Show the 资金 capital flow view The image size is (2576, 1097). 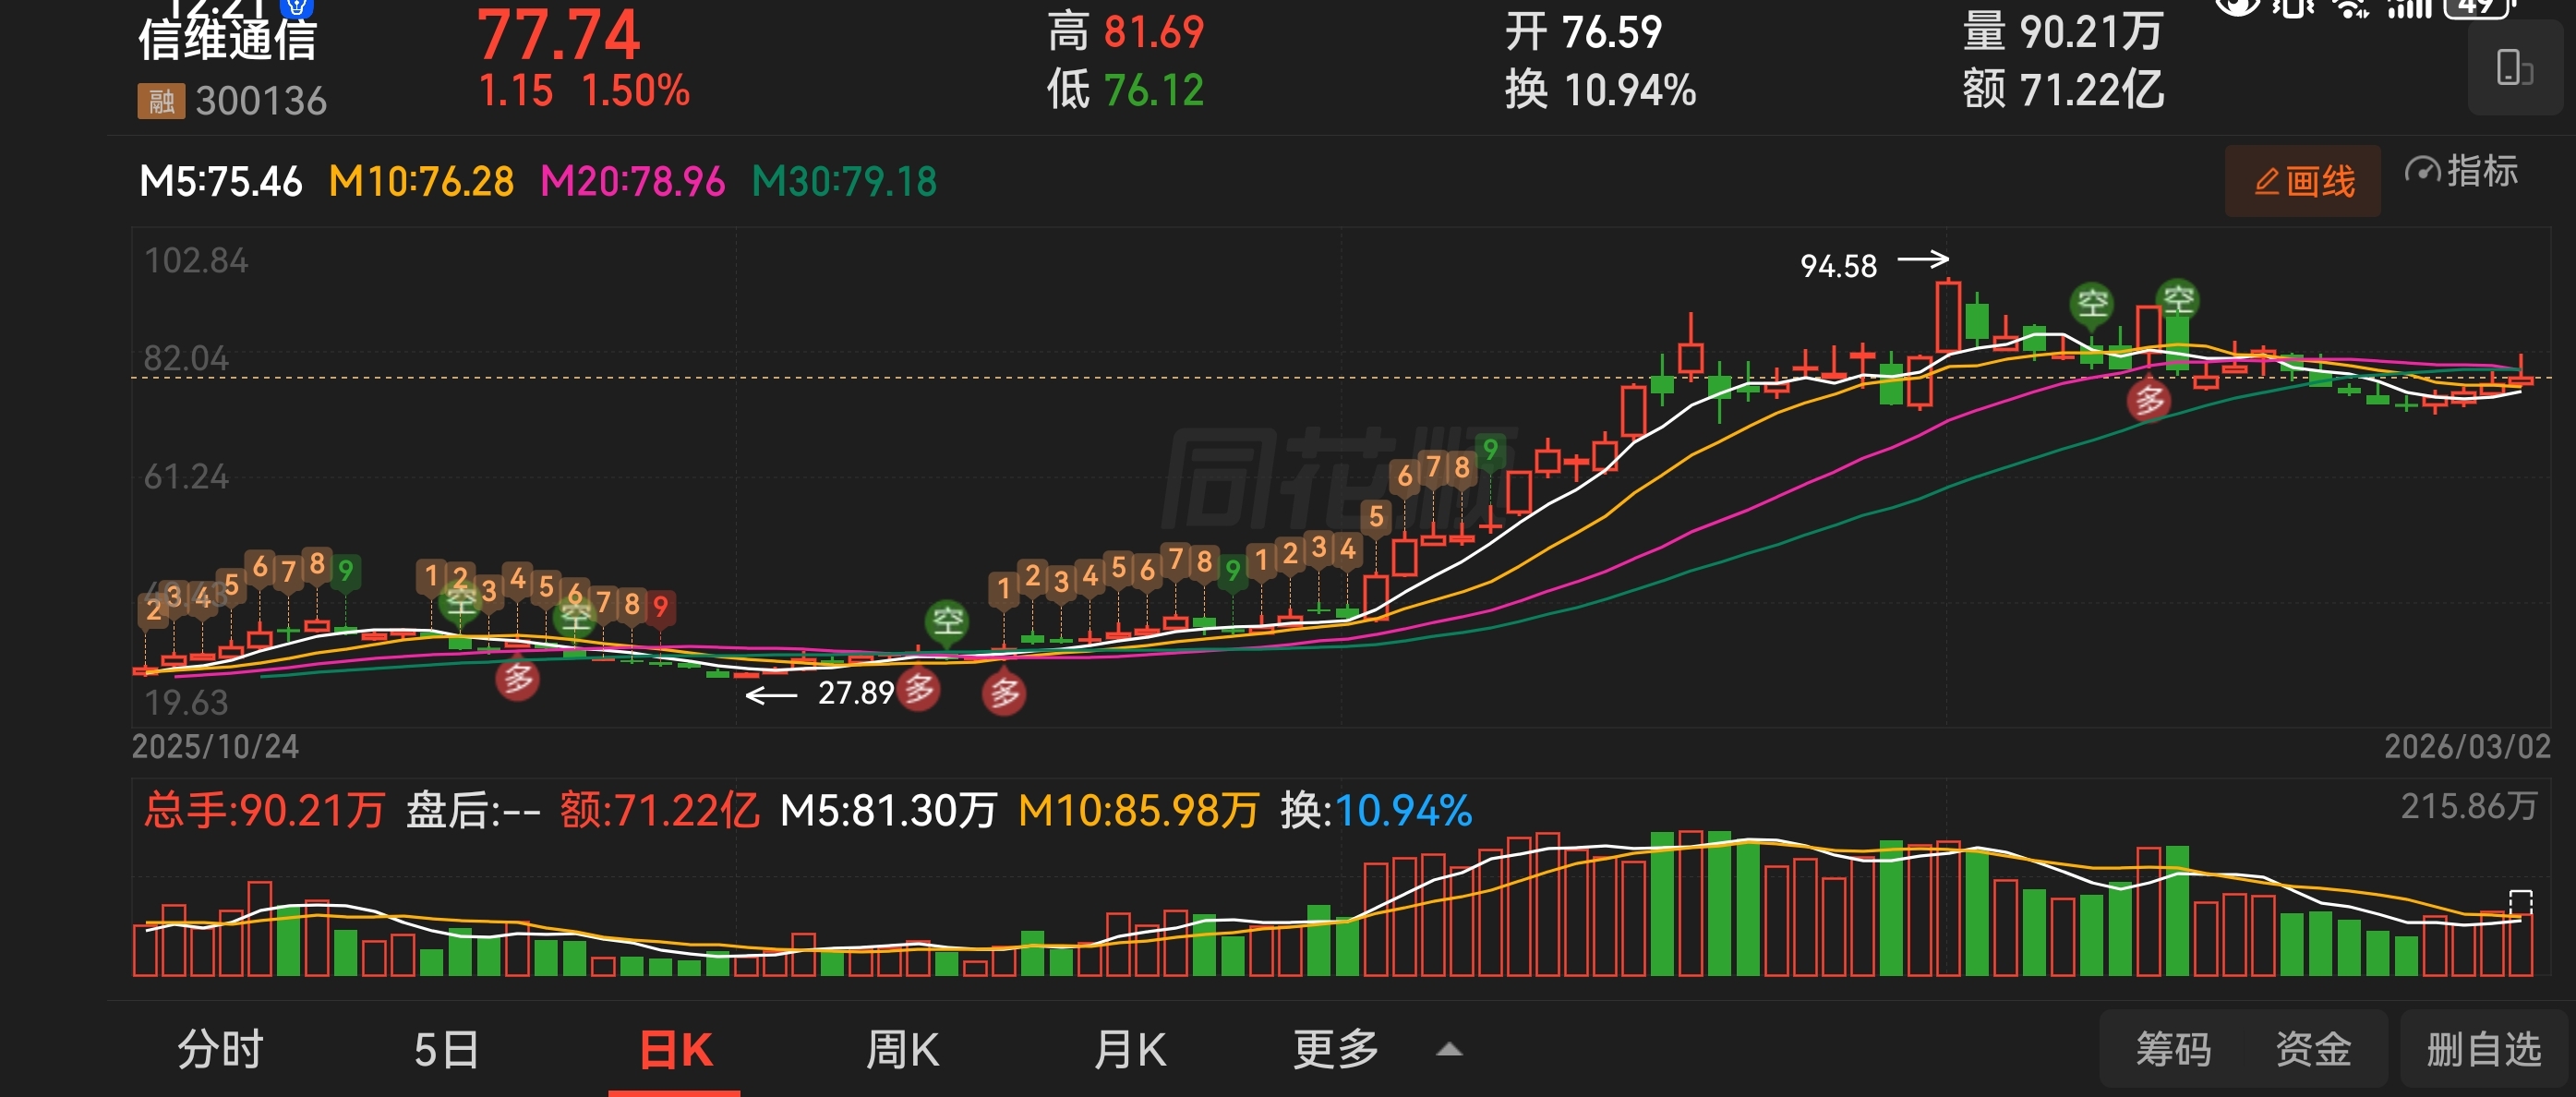[2312, 1049]
